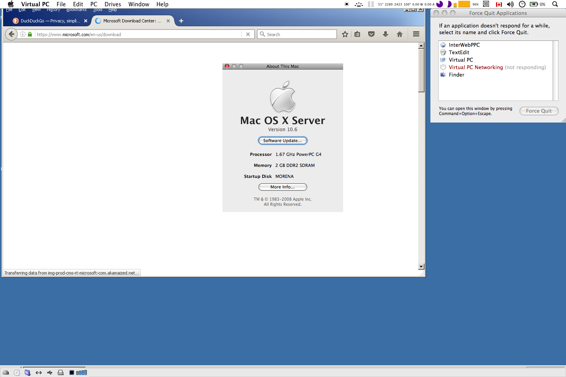Stop loading page with the X button
The width and height of the screenshot is (566, 377).
pos(248,34)
